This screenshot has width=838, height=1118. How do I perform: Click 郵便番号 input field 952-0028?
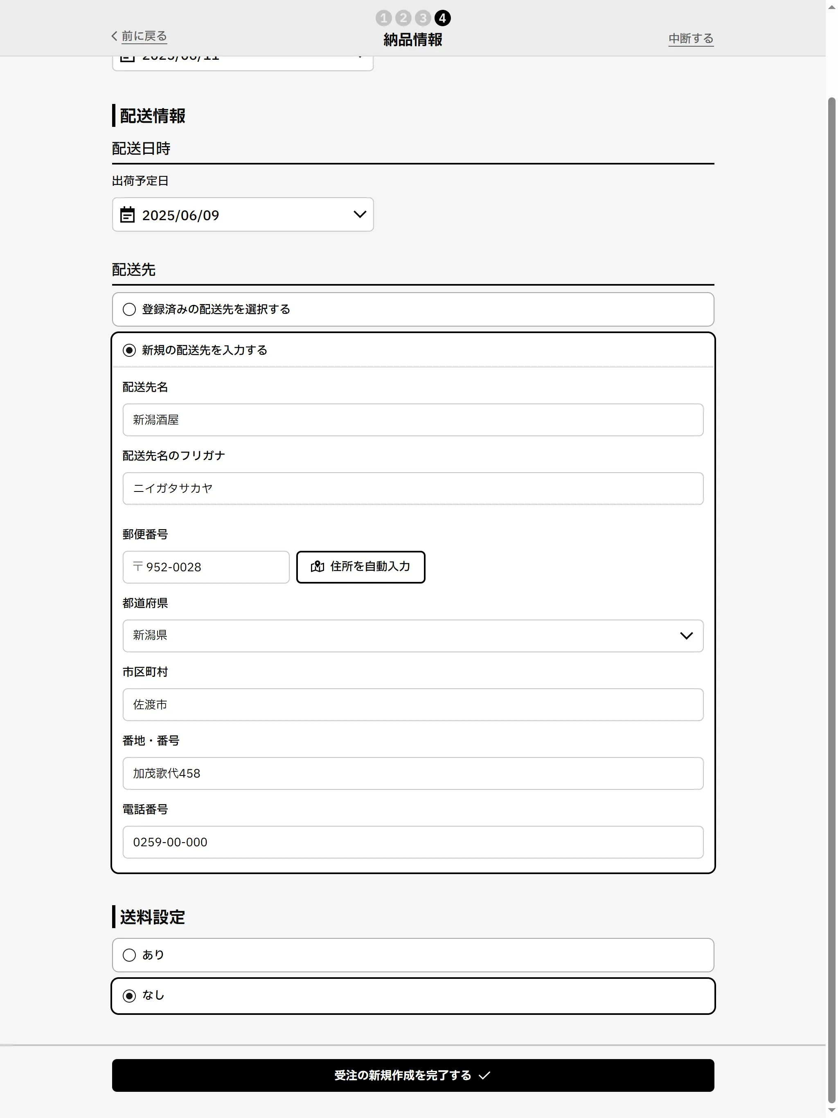click(206, 567)
